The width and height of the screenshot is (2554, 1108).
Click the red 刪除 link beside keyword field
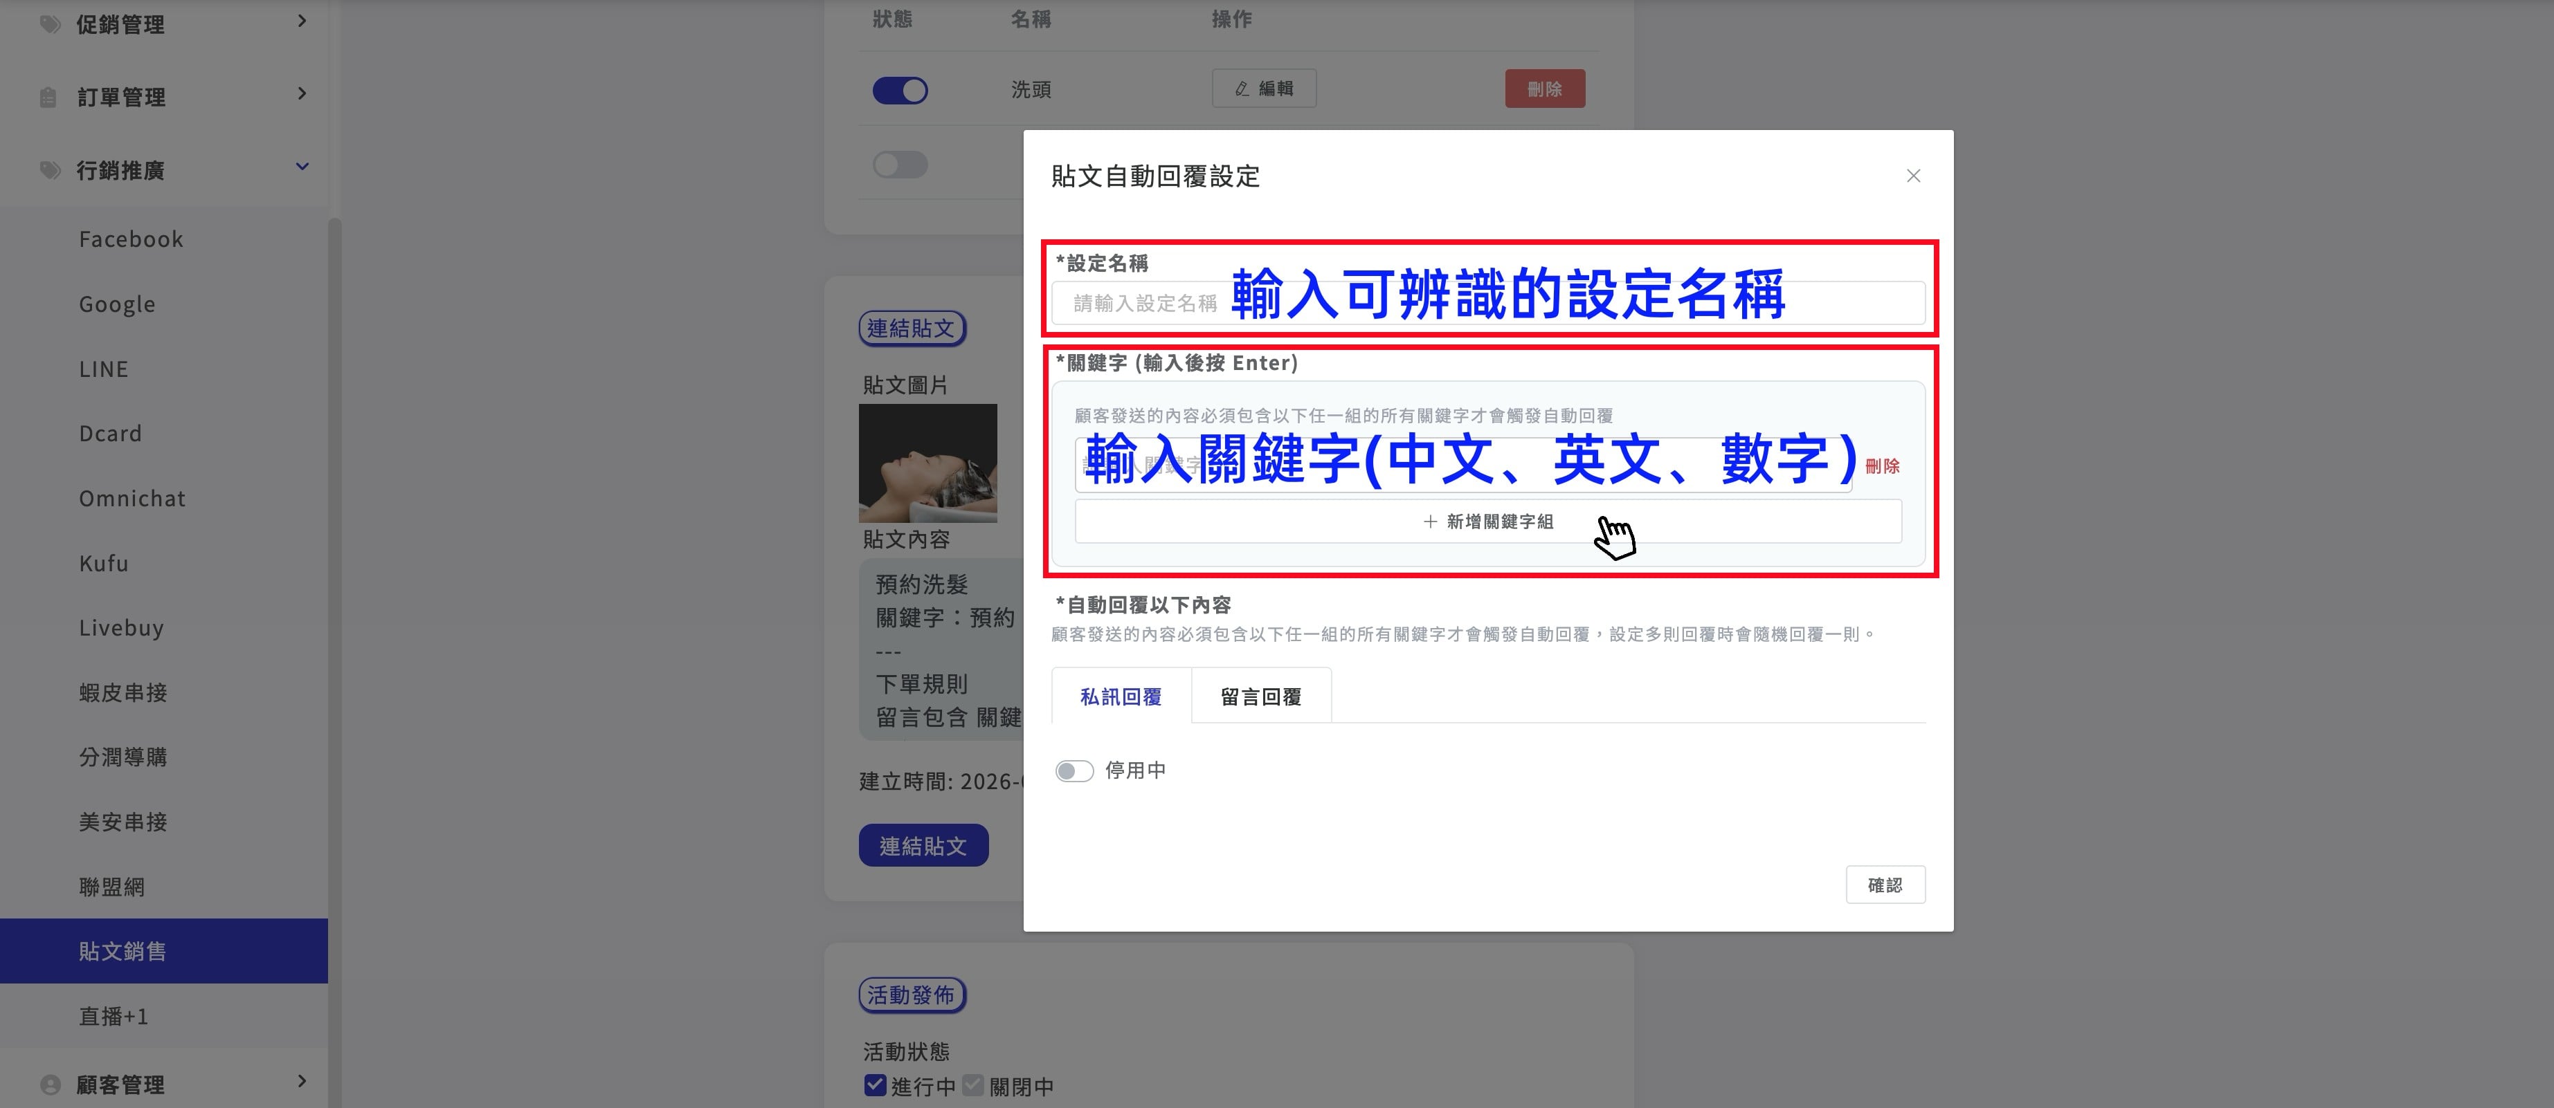(1882, 465)
